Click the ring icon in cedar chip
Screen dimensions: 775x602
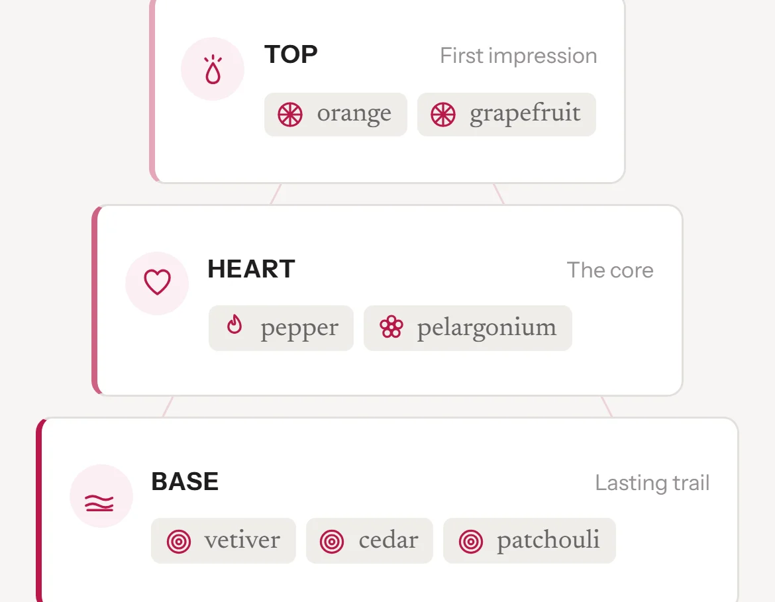point(332,542)
